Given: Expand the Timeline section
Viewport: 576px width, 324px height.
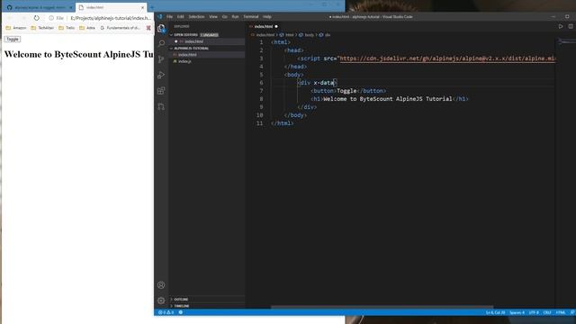Looking at the screenshot, I should click(206, 306).
